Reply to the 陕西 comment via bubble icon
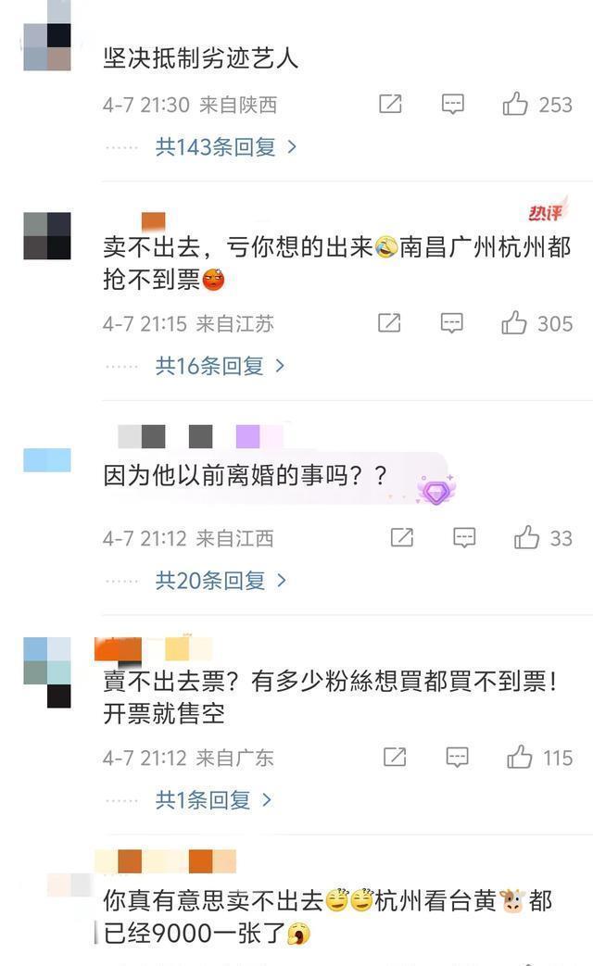 (453, 104)
